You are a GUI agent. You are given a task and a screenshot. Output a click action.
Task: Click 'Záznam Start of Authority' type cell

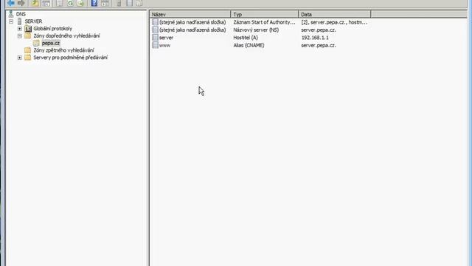point(264,22)
